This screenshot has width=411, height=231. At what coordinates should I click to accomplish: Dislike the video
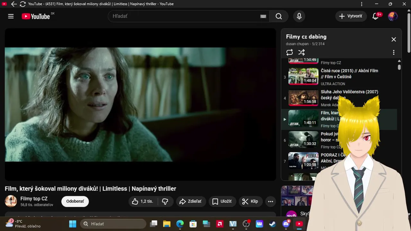click(165, 201)
